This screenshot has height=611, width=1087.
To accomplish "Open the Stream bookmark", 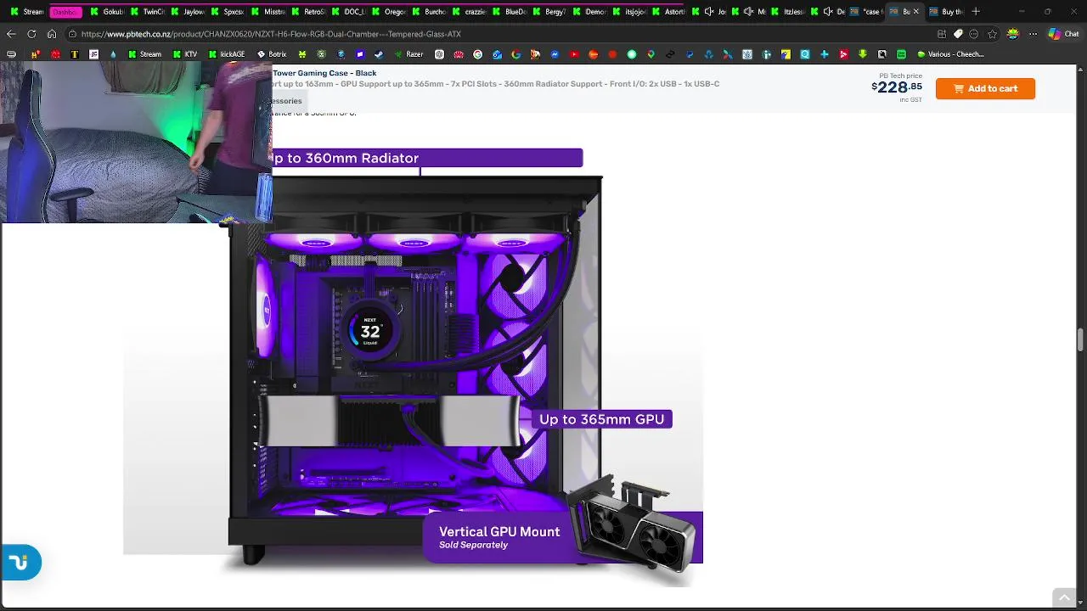I will pyautogui.click(x=144, y=54).
